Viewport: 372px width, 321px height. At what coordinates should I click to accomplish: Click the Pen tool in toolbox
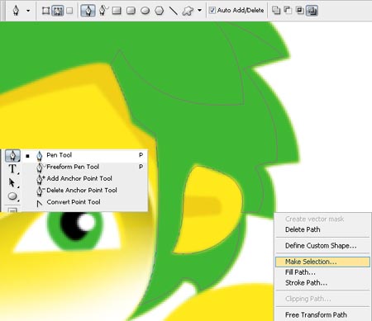(12, 155)
